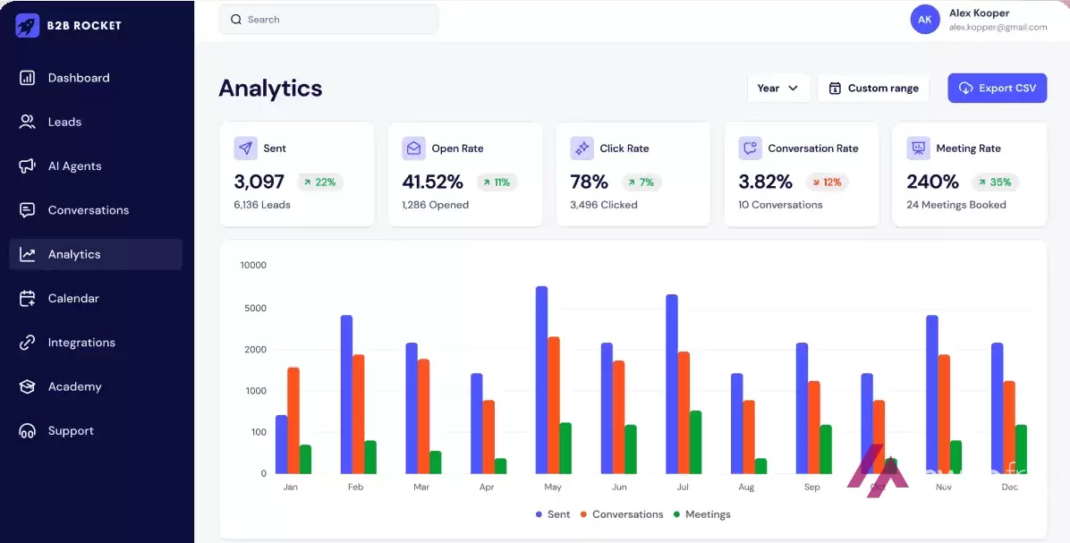
Task: Click the B2B Rocket logo icon
Action: tap(28, 26)
